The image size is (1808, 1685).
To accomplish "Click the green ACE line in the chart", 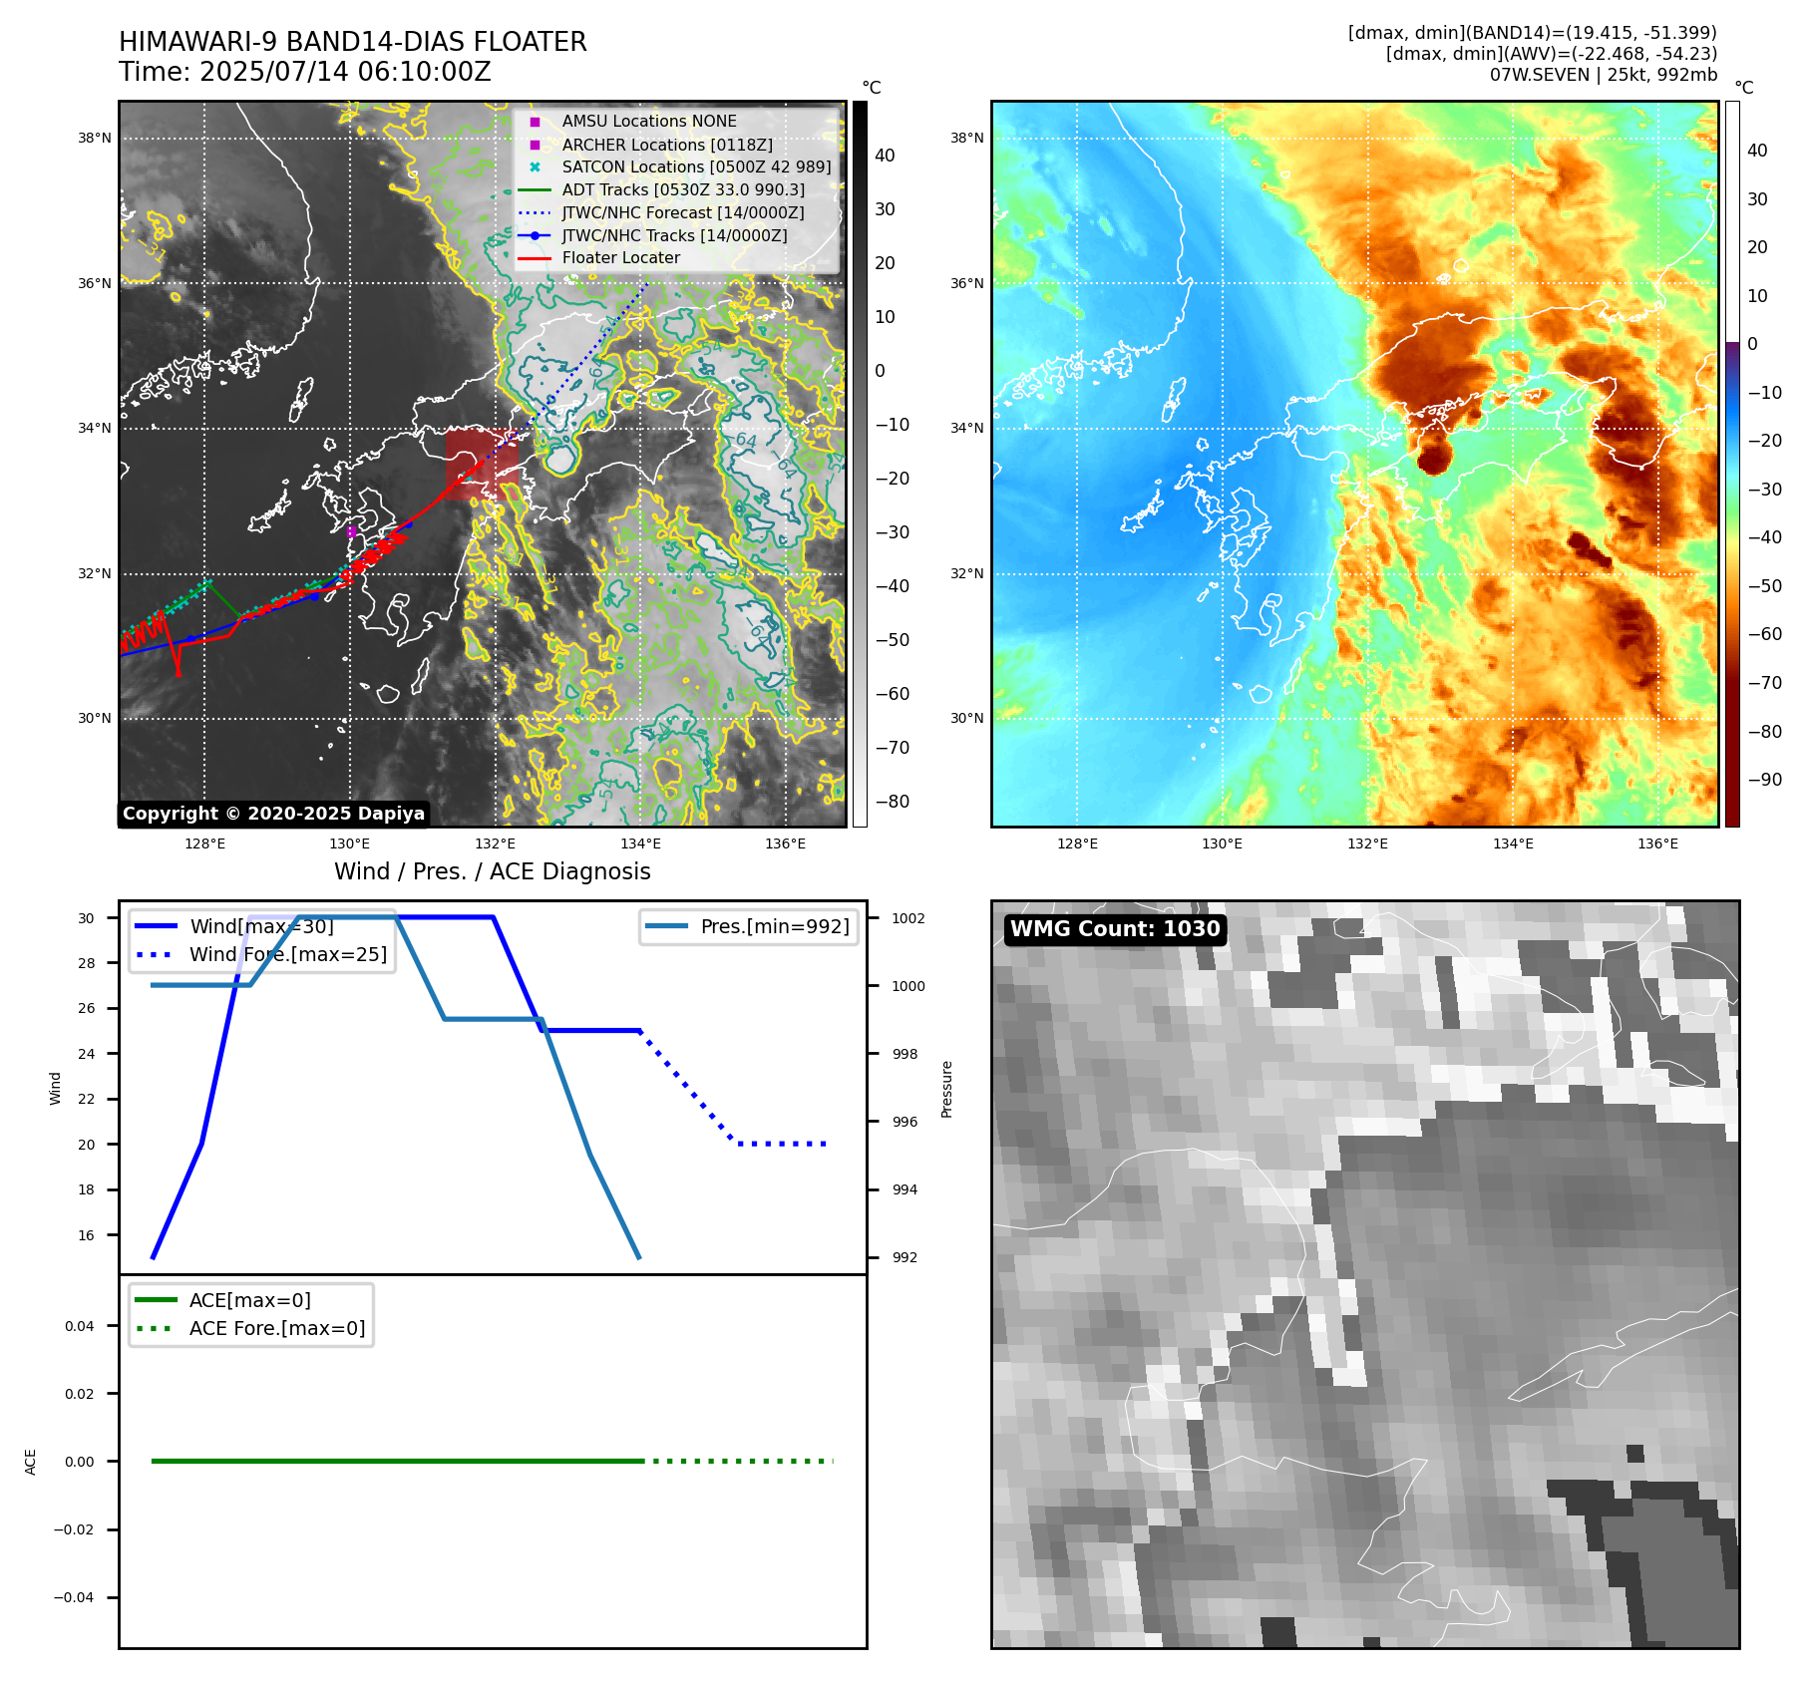I will point(397,1461).
